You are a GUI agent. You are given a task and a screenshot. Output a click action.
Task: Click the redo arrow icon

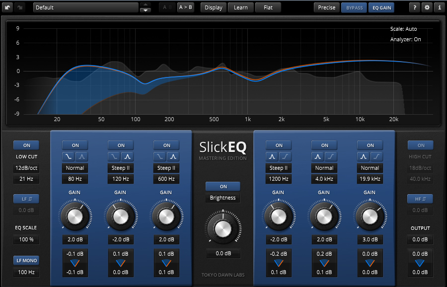pyautogui.click(x=20, y=7)
